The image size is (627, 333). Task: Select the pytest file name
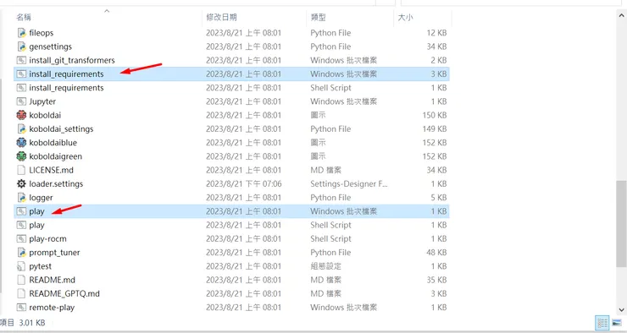coord(41,266)
